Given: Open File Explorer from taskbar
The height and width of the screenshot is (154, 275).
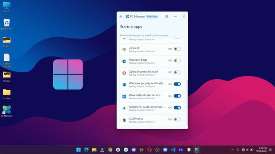Looking at the screenshot, I should (x=94, y=150).
